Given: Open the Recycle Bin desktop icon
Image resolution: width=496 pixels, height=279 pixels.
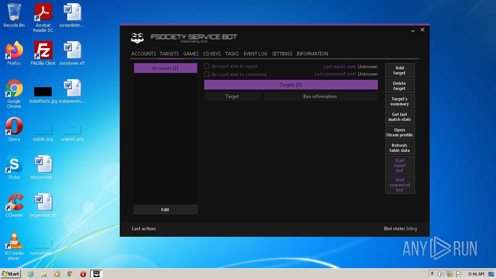Looking at the screenshot, I should click(x=14, y=15).
